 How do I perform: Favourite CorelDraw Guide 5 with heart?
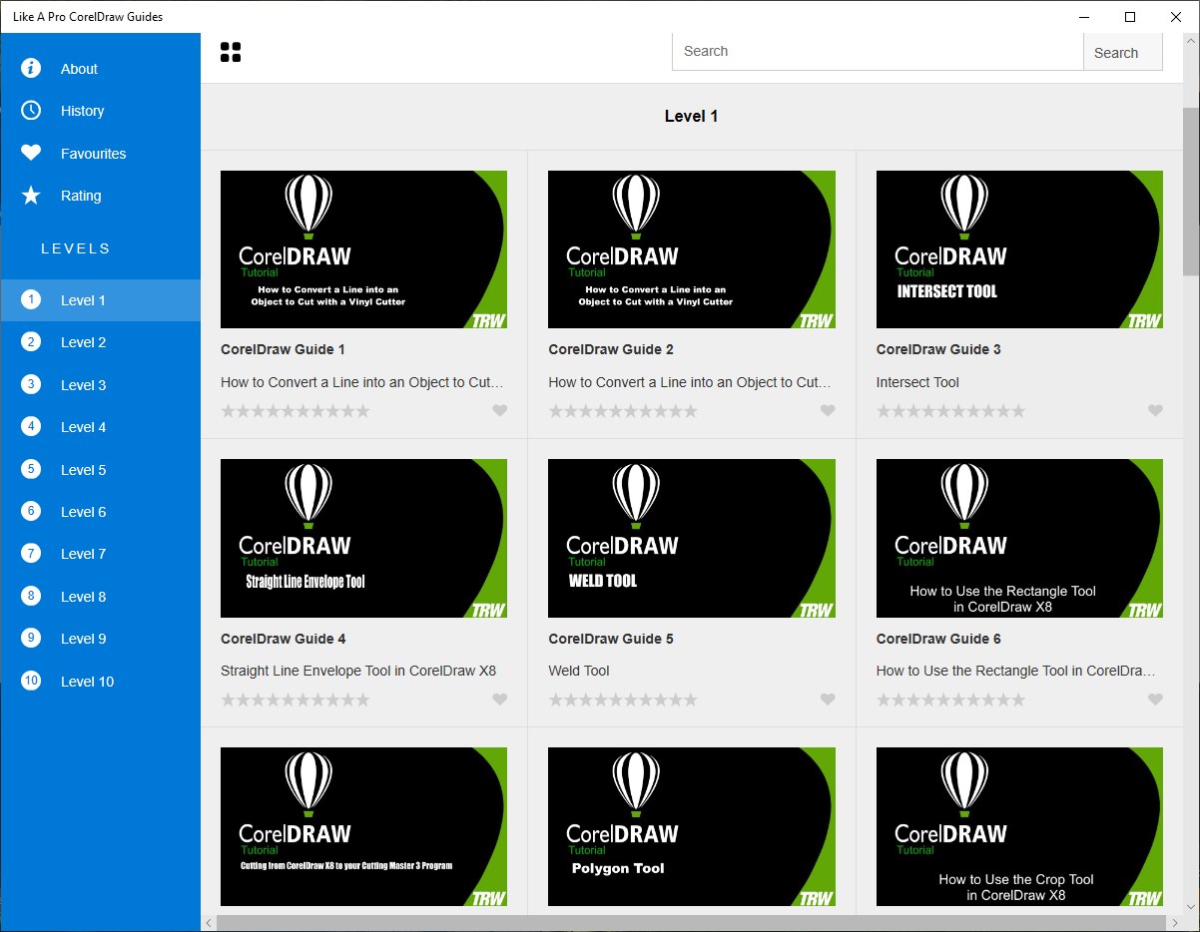[x=828, y=699]
